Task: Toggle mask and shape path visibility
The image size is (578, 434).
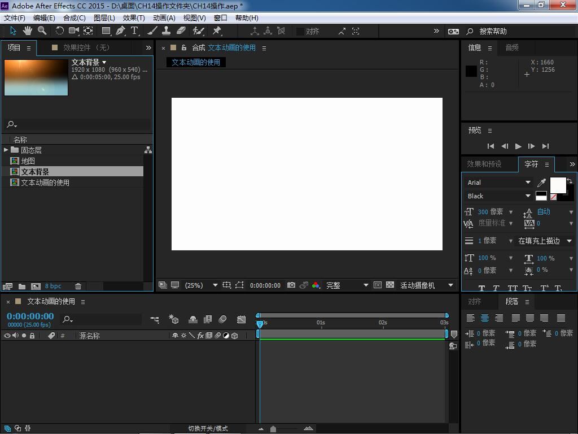Action: coord(239,285)
